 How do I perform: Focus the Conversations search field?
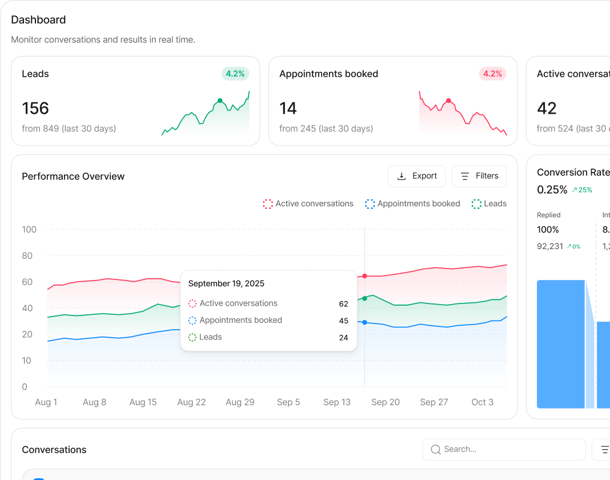click(504, 449)
